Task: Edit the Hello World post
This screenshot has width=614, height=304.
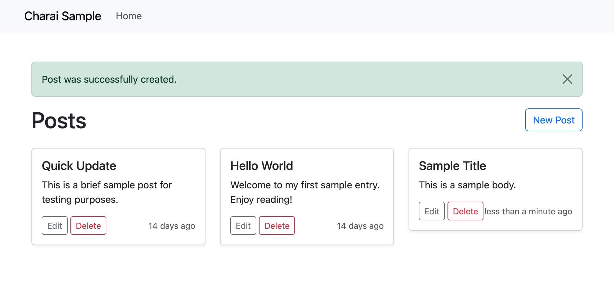Action: [243, 226]
